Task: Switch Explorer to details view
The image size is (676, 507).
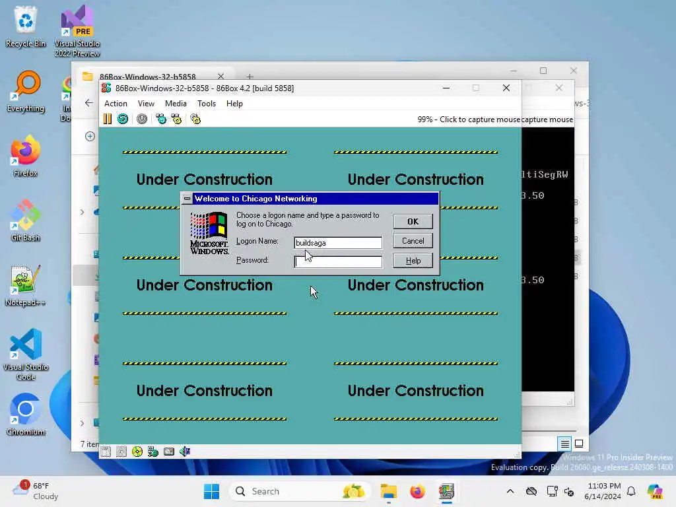Action: (x=565, y=444)
